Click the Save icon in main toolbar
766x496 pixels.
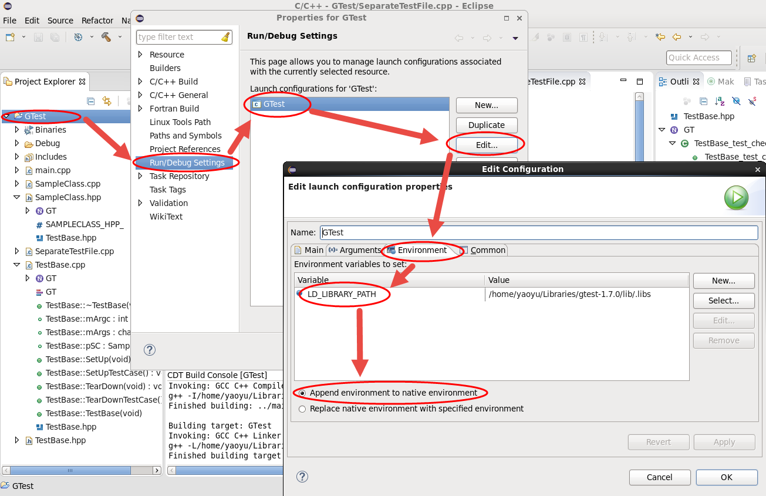(38, 37)
